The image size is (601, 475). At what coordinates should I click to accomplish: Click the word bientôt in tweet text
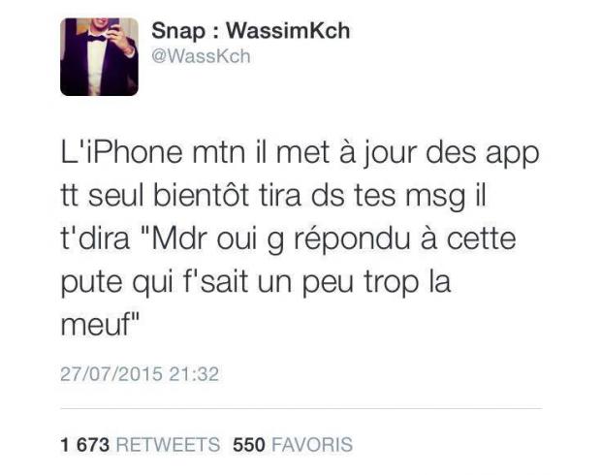point(202,196)
